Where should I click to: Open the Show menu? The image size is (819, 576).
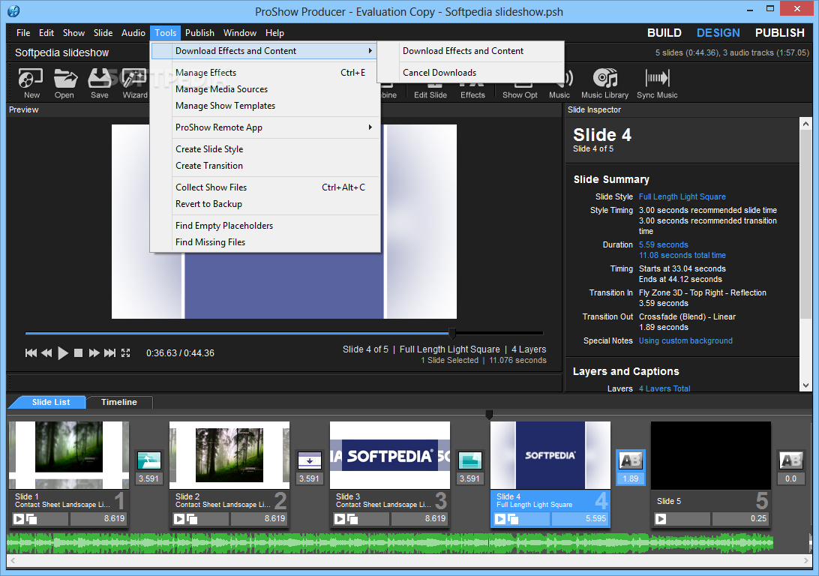coord(73,33)
